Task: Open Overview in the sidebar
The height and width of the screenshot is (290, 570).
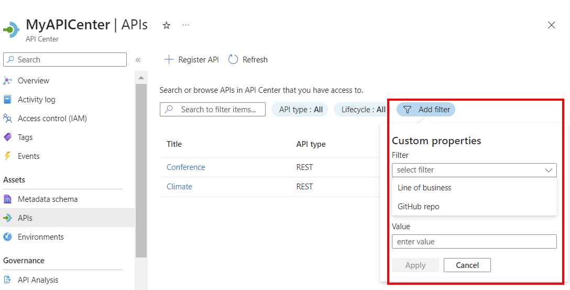Action: coord(34,81)
